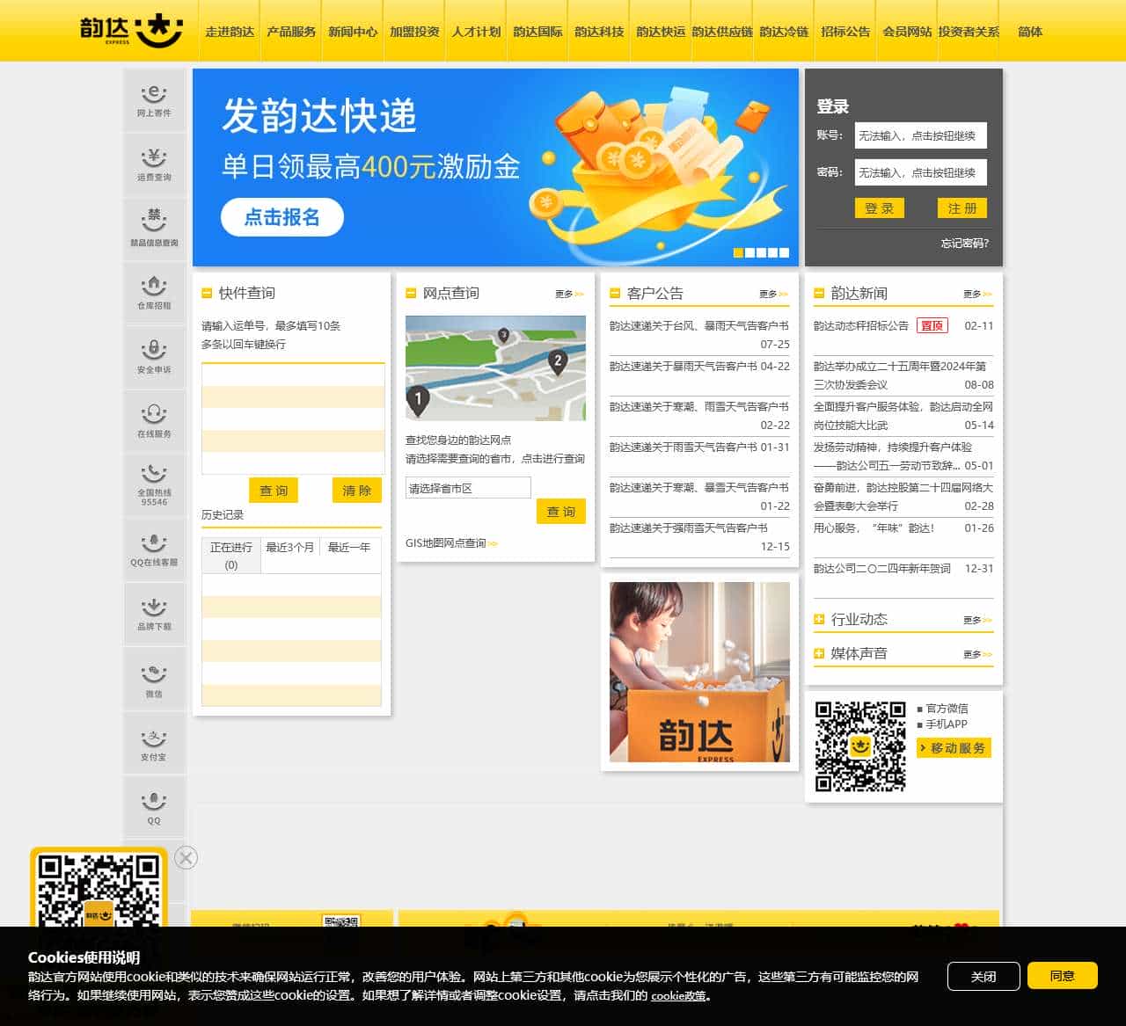The image size is (1126, 1026).
Task: Select second banner carousel dot
Action: 749,252
